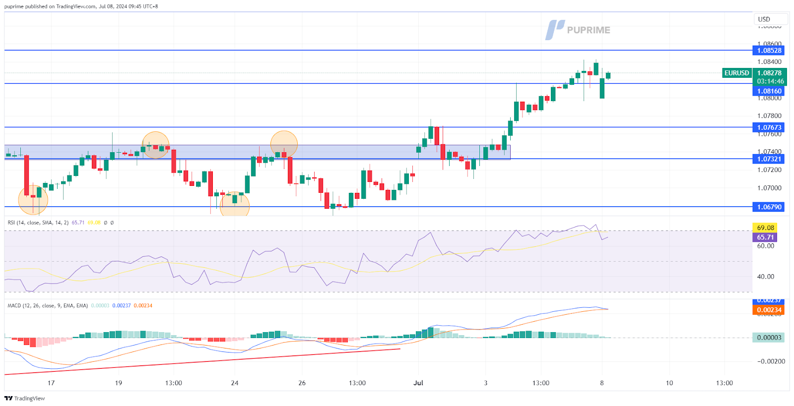Screen dimensions: 794x406
Task: Click the 60.00 RSI scale value
Action: click(x=766, y=246)
